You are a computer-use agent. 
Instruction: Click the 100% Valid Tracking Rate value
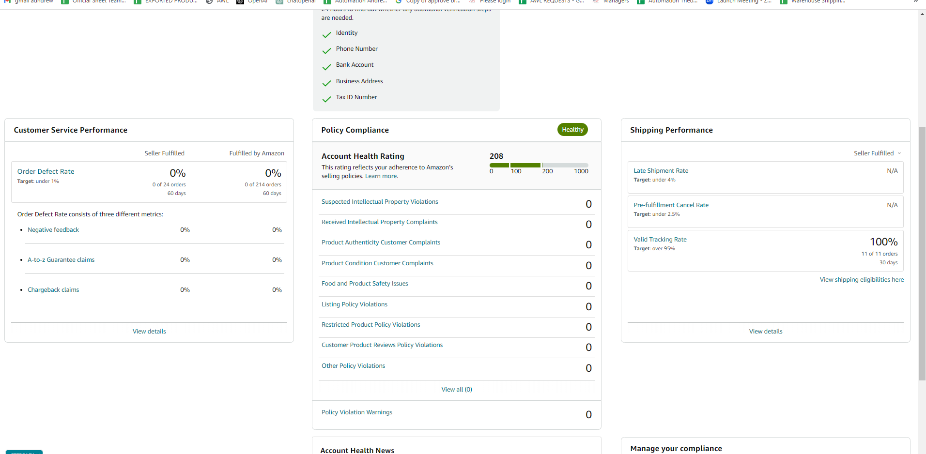coord(884,242)
